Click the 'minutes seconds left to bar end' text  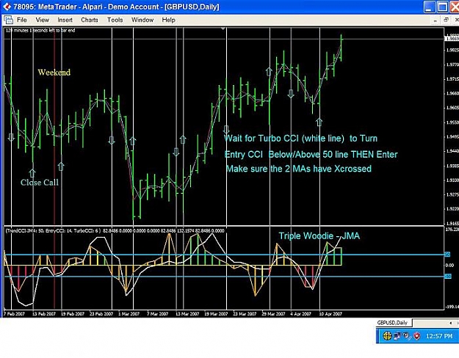click(40, 30)
